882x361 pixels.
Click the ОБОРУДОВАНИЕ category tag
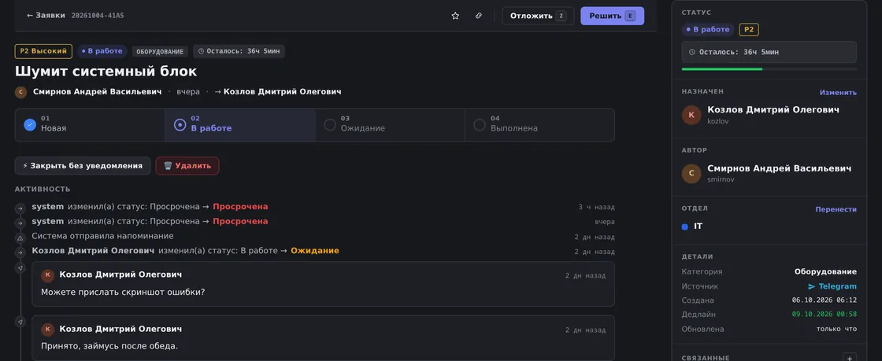161,52
